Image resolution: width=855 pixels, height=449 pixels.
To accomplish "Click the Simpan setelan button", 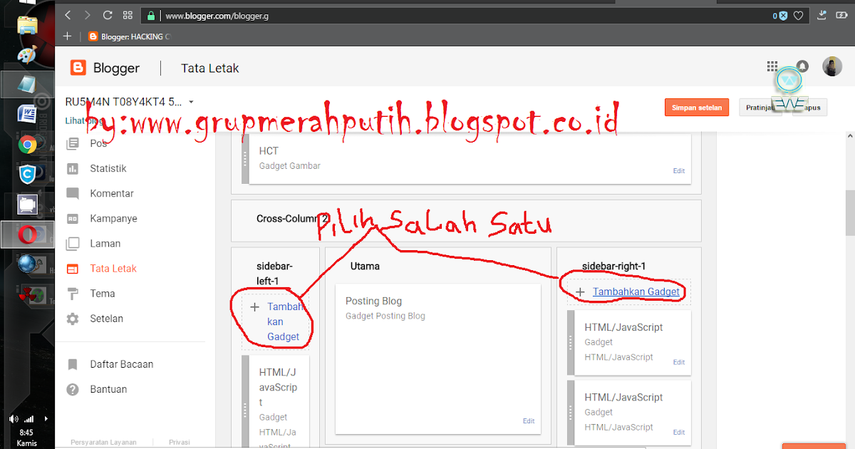I will click(697, 108).
